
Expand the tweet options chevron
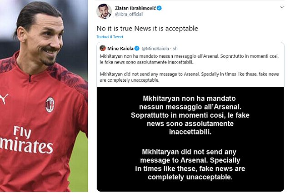pos(282,7)
